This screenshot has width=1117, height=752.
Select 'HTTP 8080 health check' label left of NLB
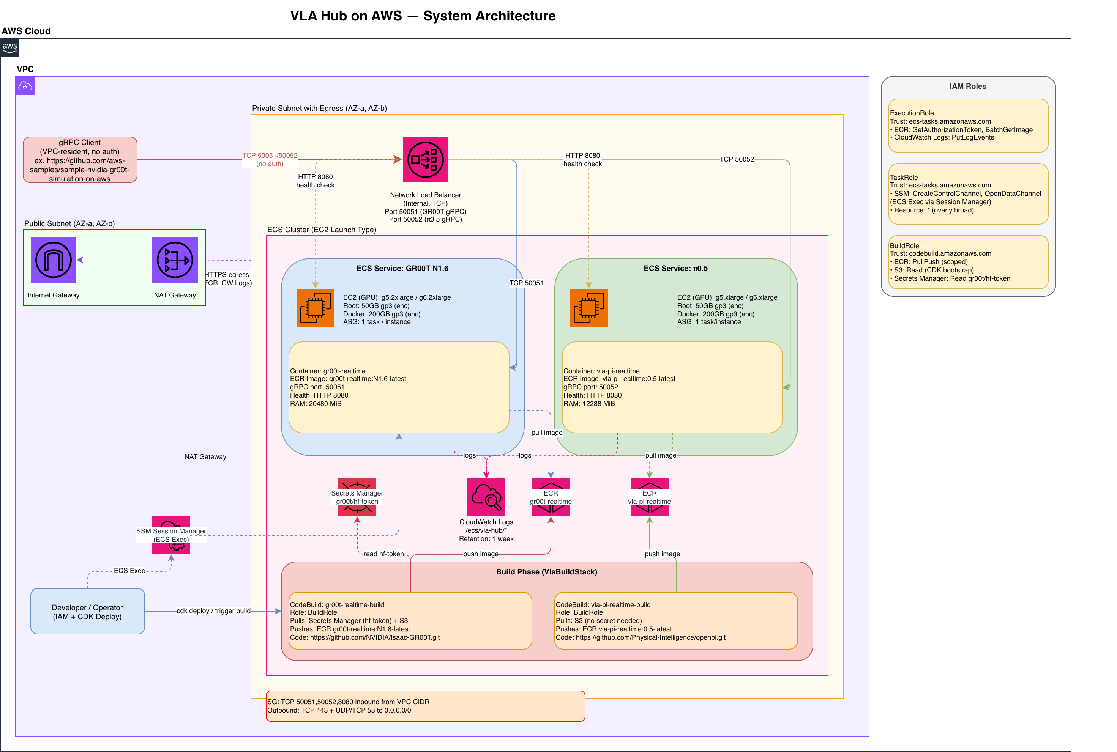tap(315, 181)
